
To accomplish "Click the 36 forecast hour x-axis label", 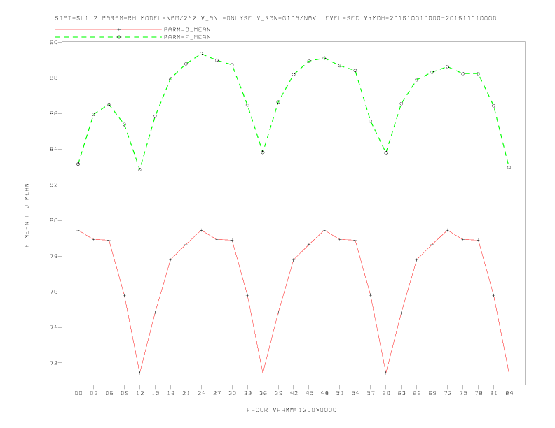I will 263,393.
